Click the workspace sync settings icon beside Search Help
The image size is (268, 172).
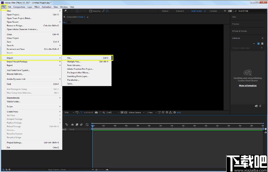pyautogui.click(x=230, y=11)
